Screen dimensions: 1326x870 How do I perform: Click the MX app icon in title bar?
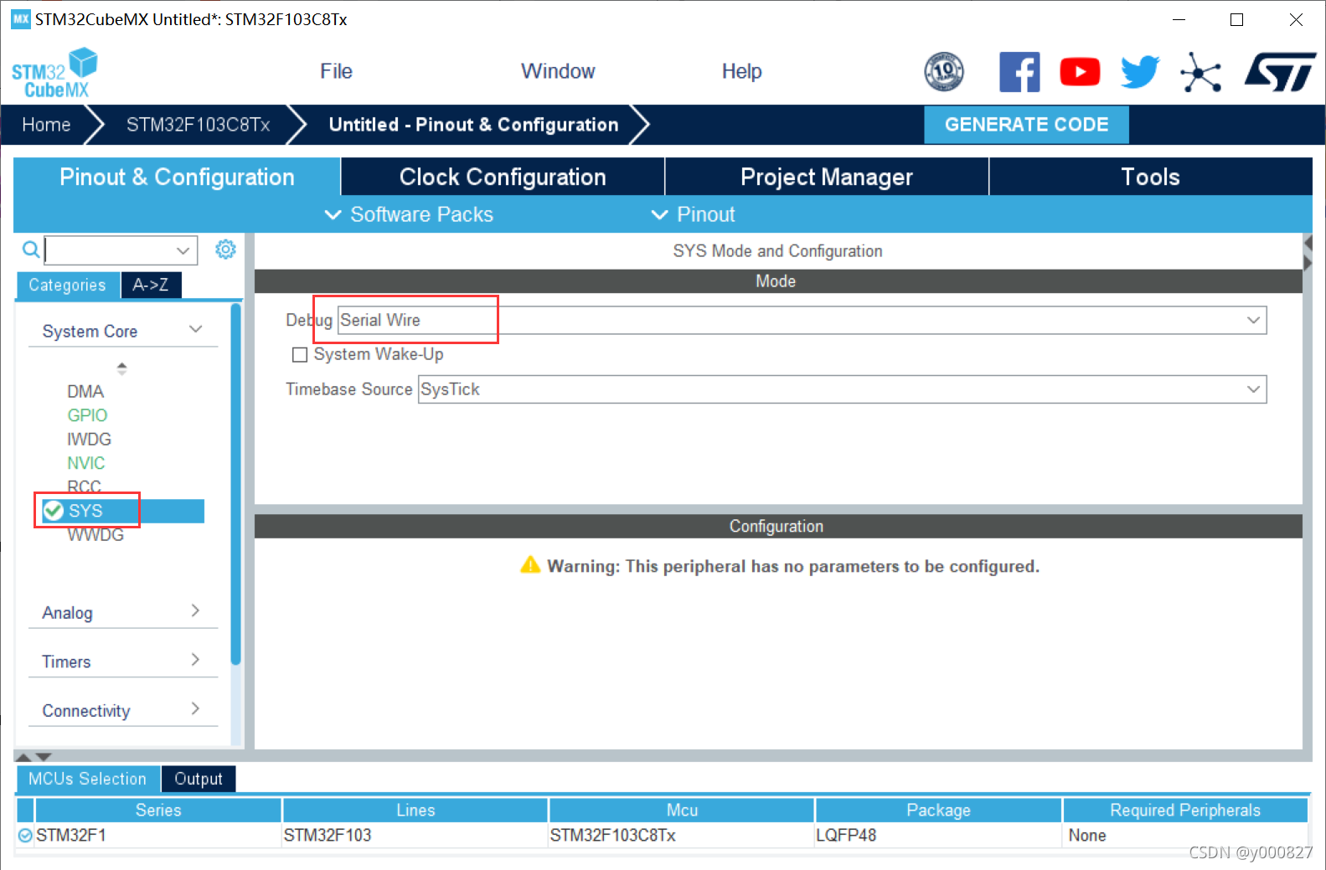(x=20, y=18)
